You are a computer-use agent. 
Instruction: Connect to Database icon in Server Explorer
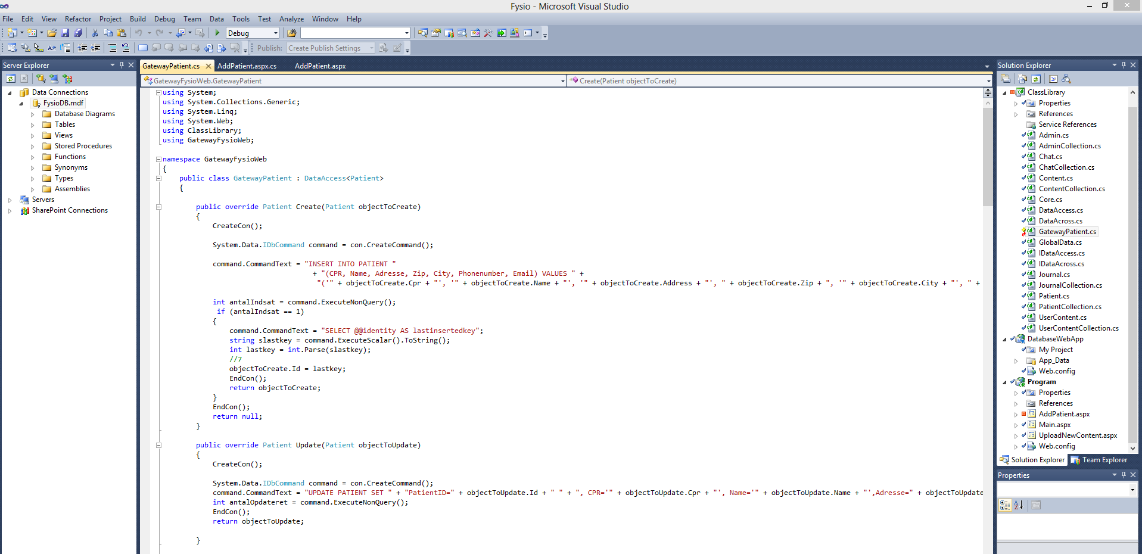[41, 79]
